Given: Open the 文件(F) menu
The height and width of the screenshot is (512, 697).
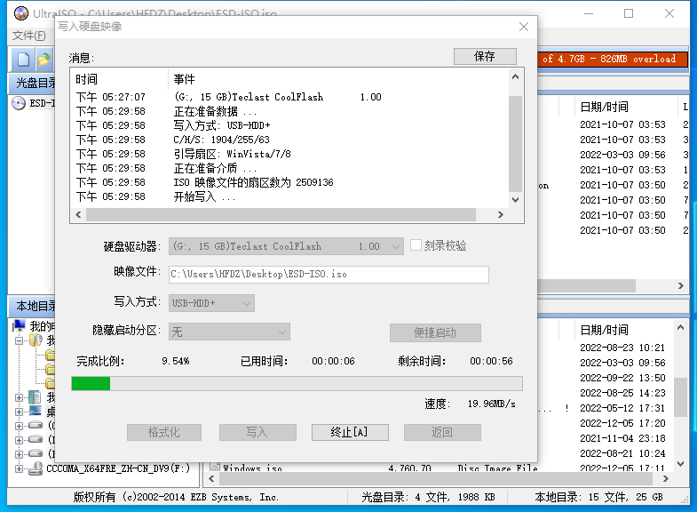Looking at the screenshot, I should (29, 36).
